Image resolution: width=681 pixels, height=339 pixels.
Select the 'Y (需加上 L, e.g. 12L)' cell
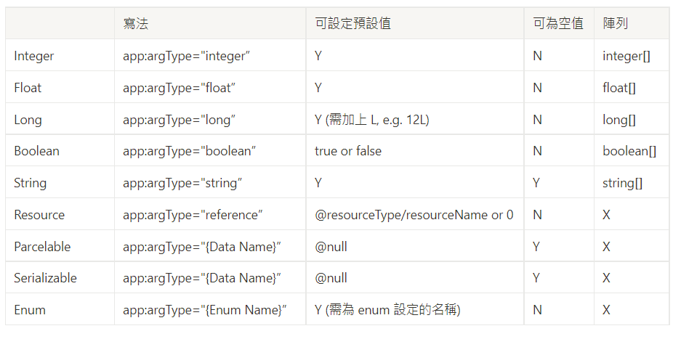pos(372,119)
